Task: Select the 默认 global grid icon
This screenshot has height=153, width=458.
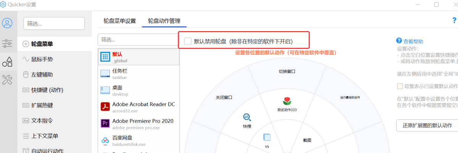Action: coord(105,57)
